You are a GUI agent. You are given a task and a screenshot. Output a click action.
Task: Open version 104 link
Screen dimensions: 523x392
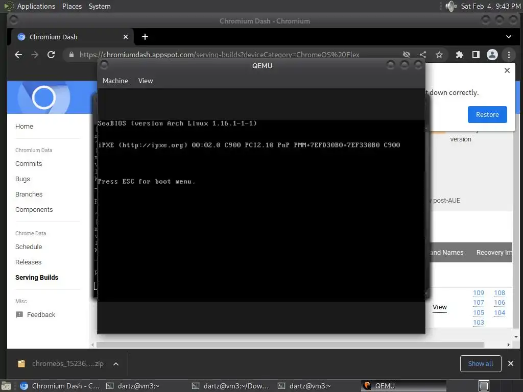click(500, 313)
